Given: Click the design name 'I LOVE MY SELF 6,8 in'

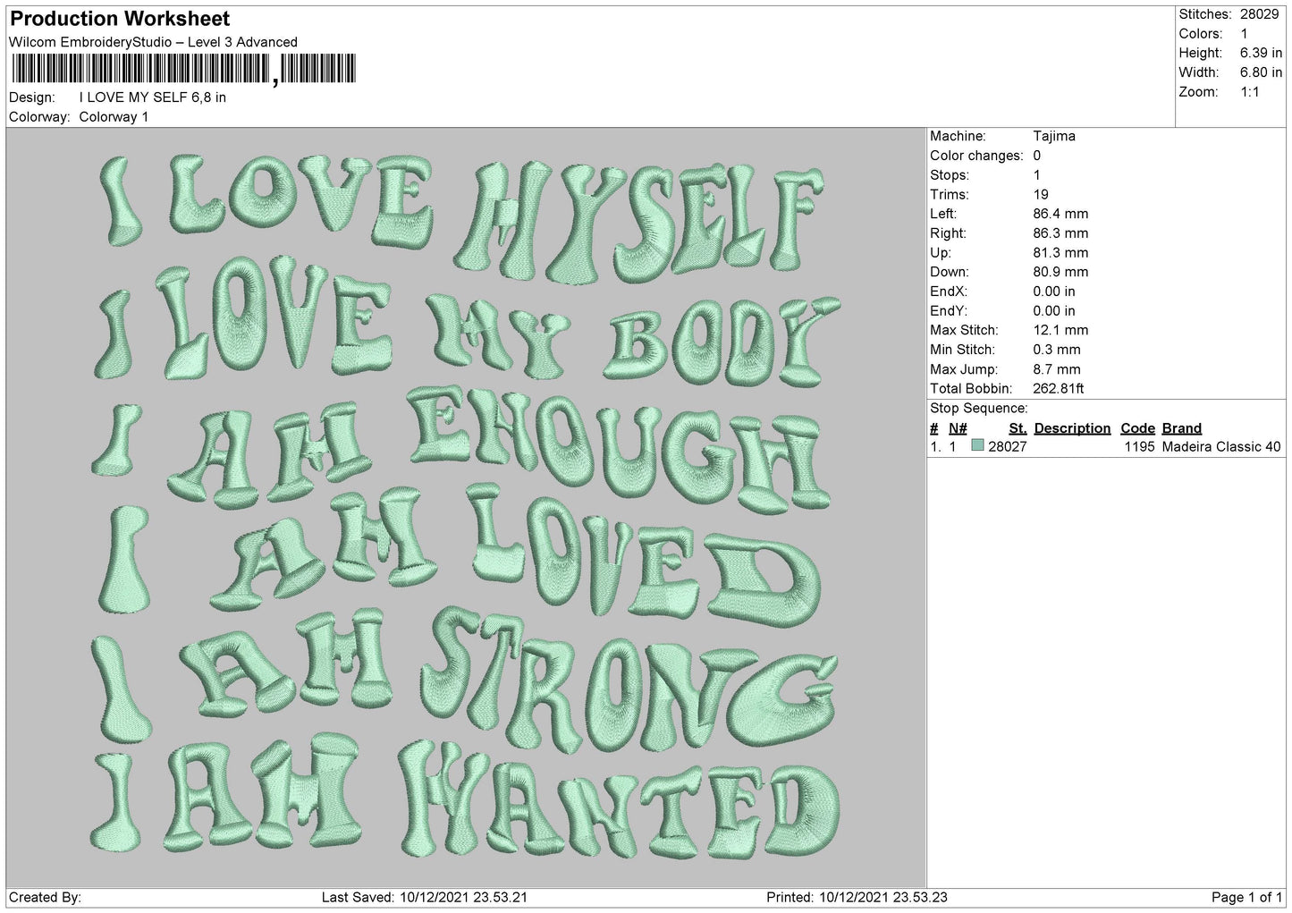Looking at the screenshot, I should 153,97.
